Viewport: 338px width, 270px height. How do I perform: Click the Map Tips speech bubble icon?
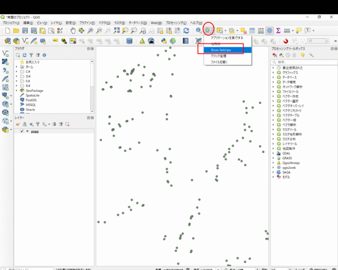[299, 31]
